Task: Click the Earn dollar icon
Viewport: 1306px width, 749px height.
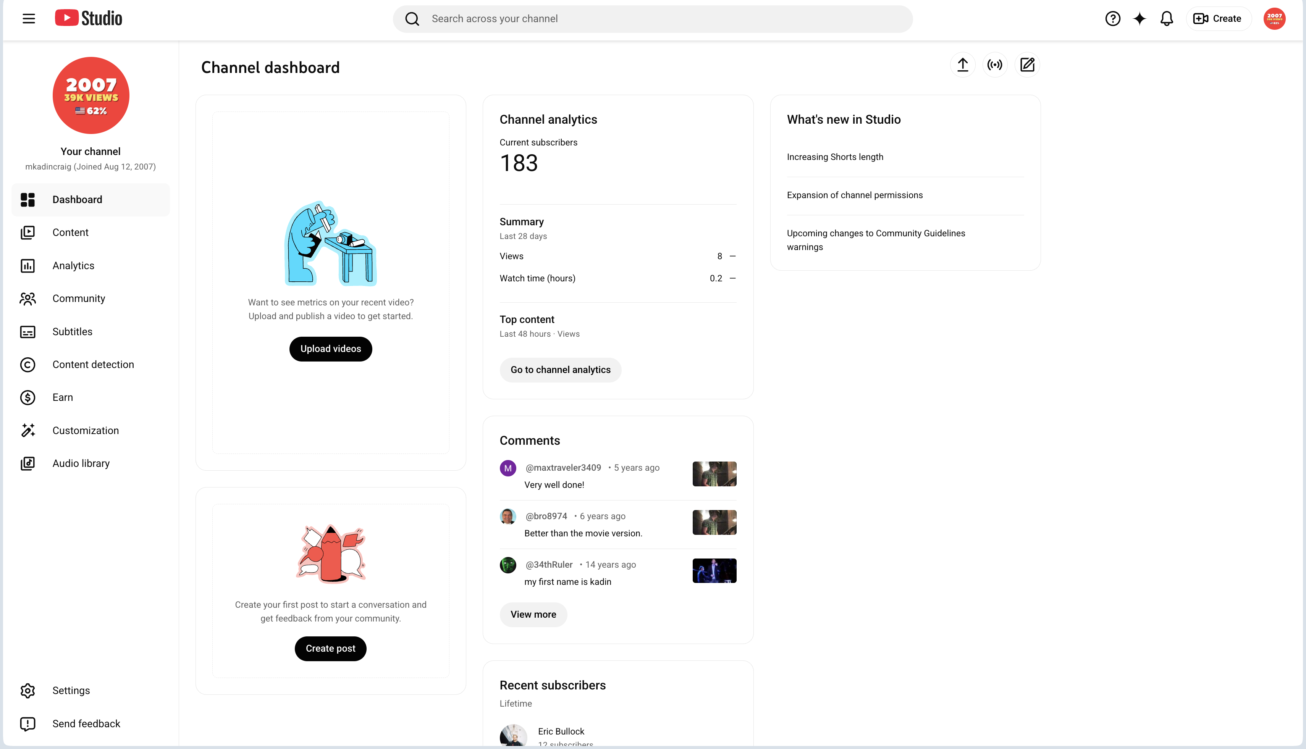Action: (28, 398)
